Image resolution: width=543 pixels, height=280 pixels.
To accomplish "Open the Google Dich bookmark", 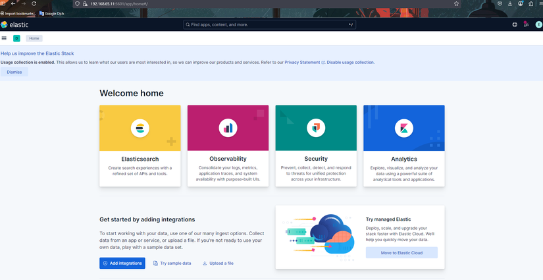I will pyautogui.click(x=51, y=14).
